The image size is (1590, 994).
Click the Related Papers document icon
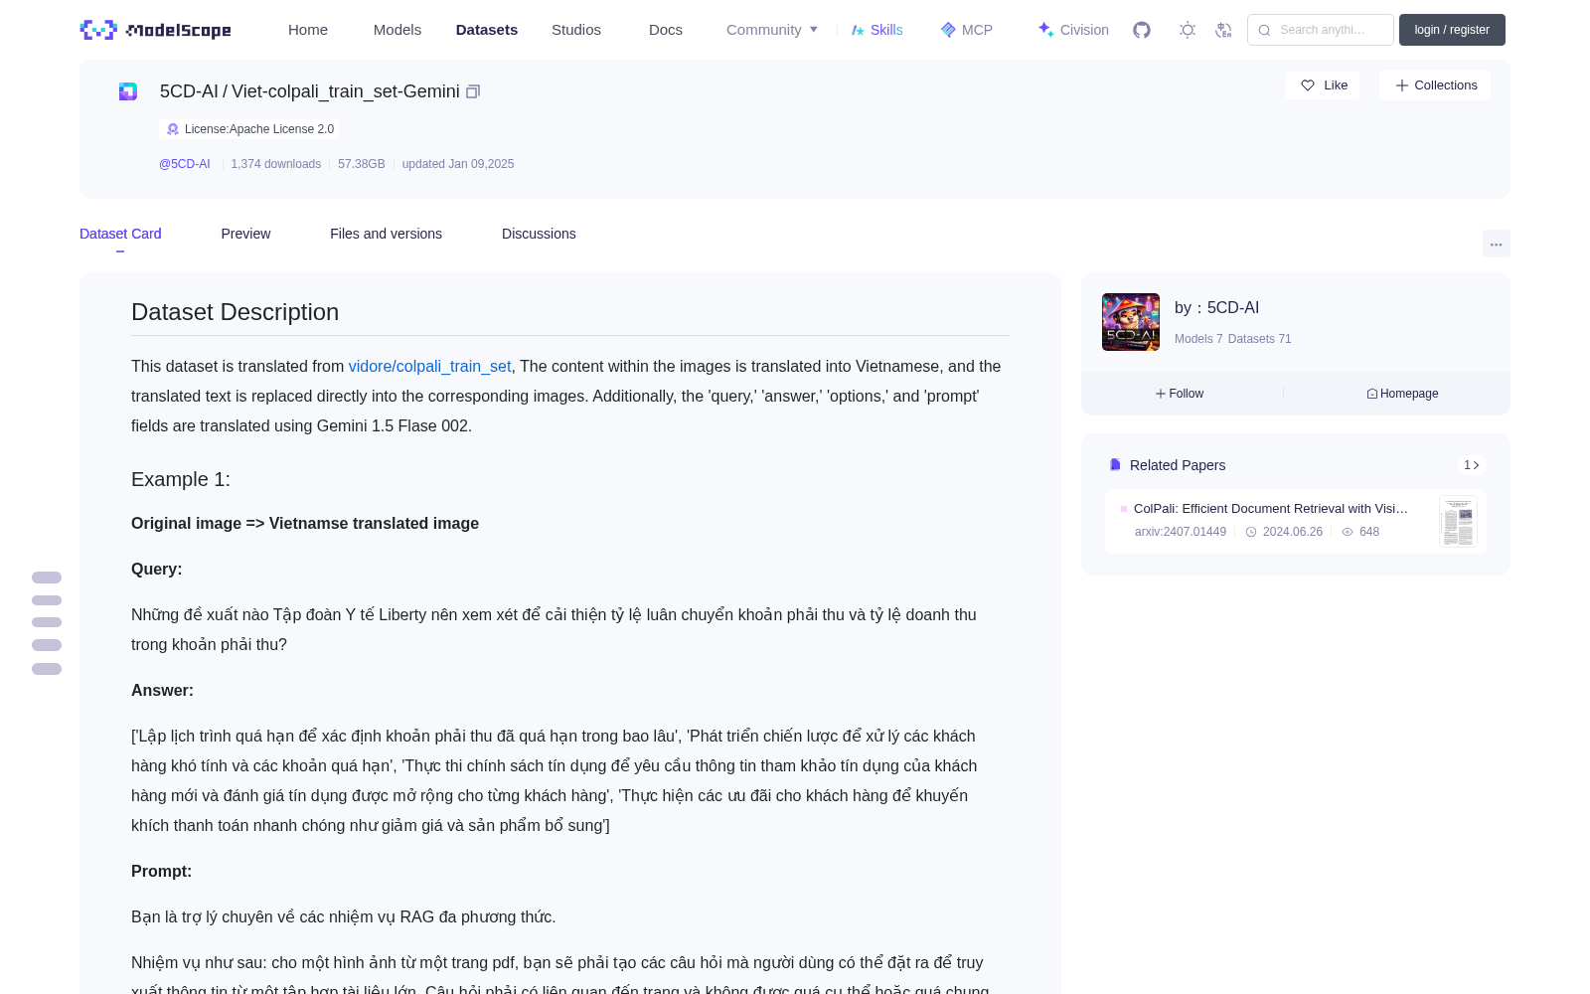tap(1115, 465)
